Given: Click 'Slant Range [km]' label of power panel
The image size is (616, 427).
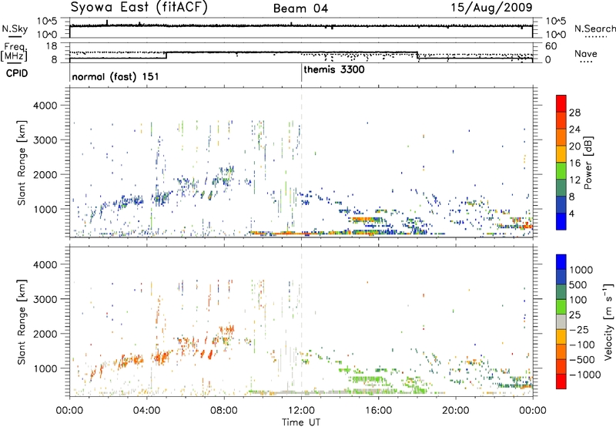Looking at the screenshot, I should 22,163.
